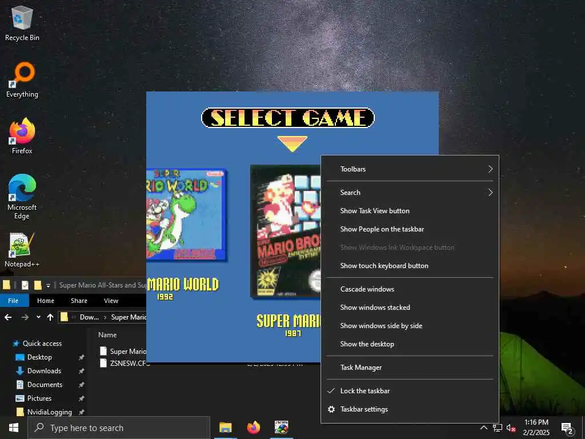
Task: Click the Dow... breadcrumb in address bar
Action: [89, 317]
